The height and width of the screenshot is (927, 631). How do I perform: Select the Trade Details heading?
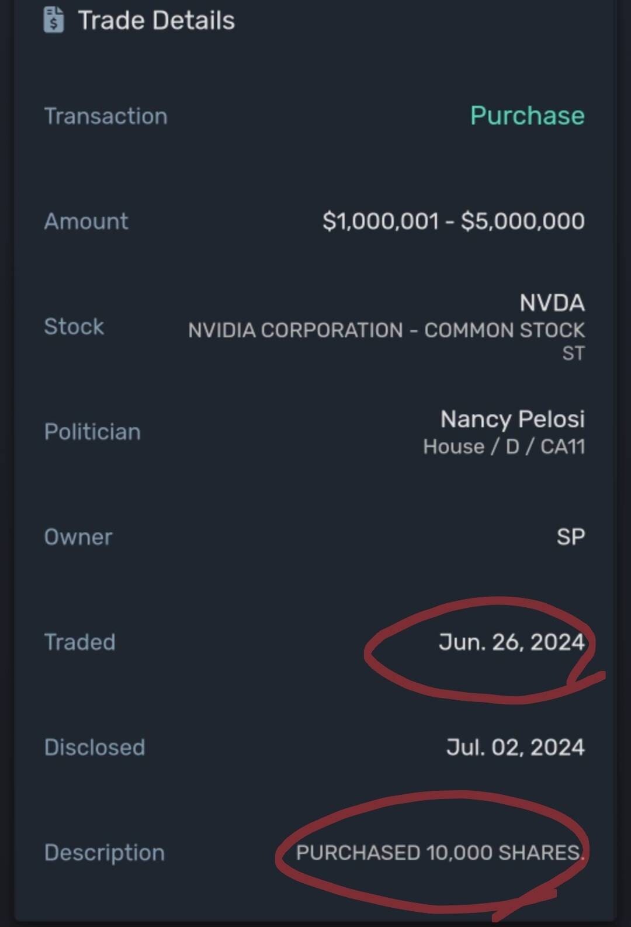156,20
